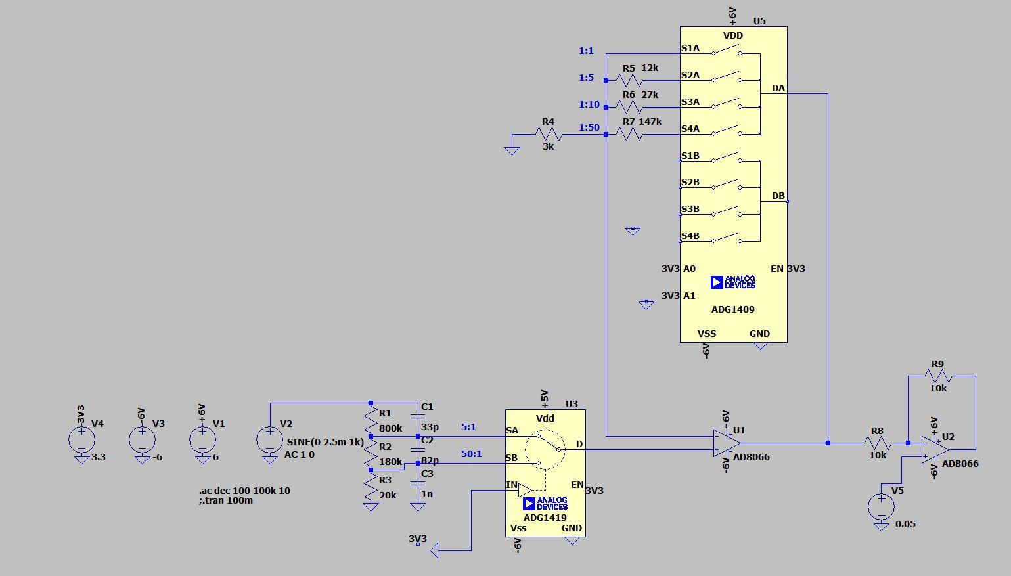This screenshot has width=1011, height=576.
Task: Select the ADG1409 multiplexer component U5
Action: coord(733,184)
